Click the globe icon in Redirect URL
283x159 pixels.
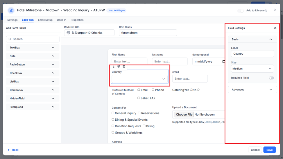tap(68, 33)
